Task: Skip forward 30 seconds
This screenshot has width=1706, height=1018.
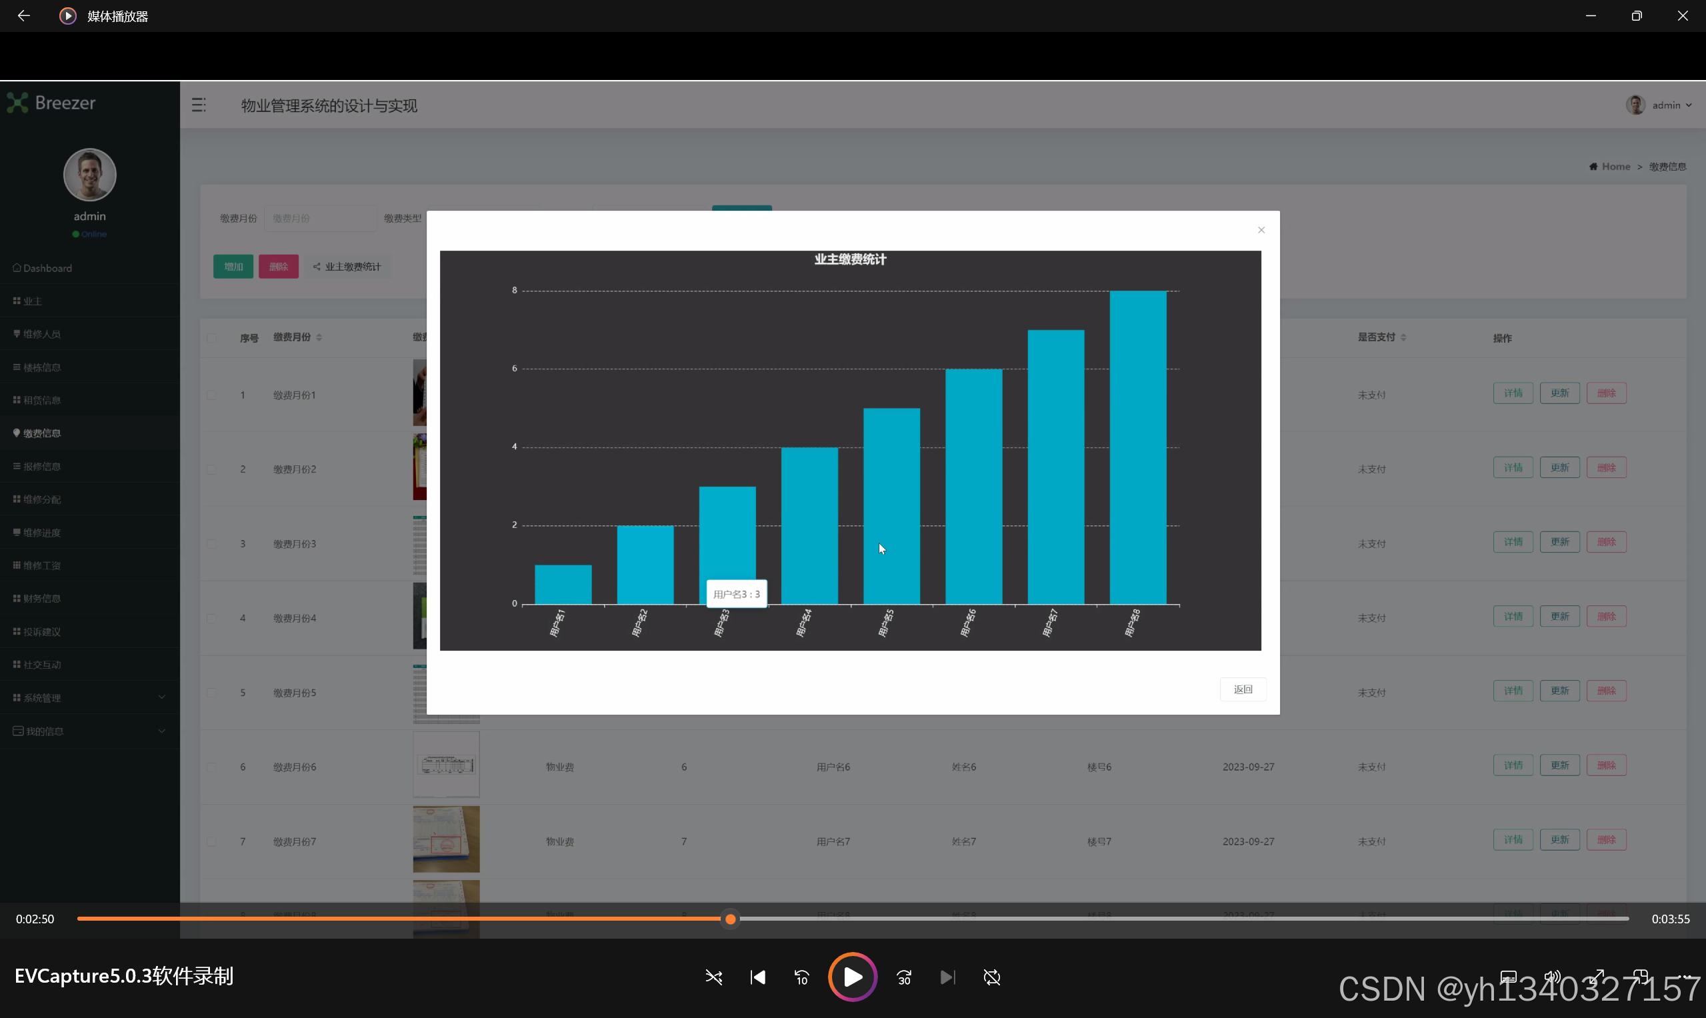Action: tap(904, 977)
